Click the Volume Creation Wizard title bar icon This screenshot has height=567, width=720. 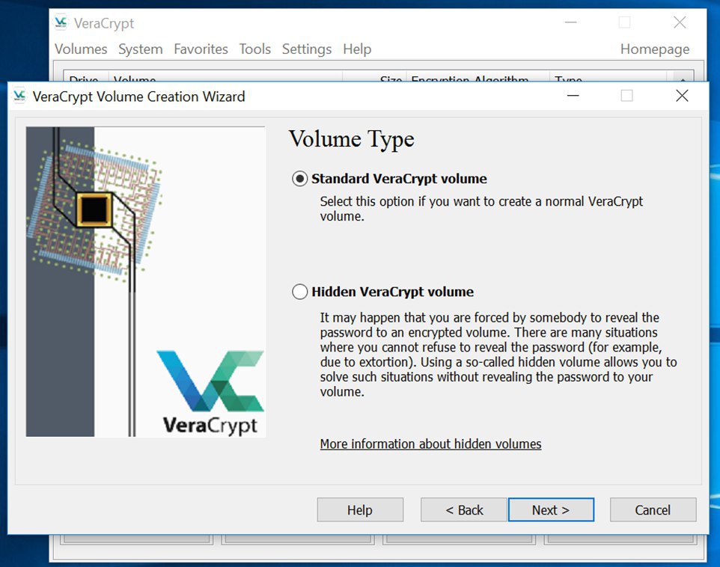19,96
